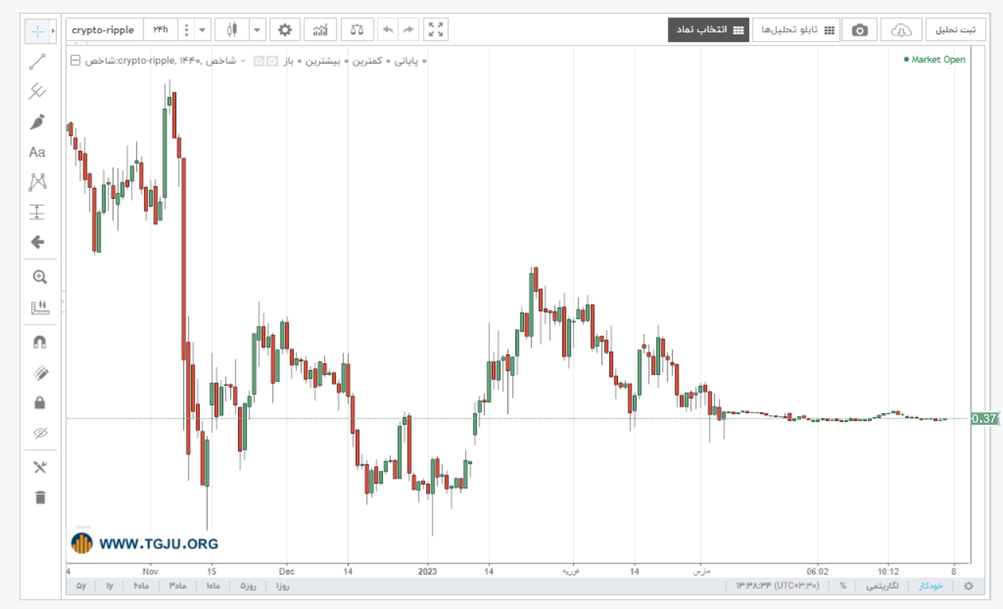Undo the last chart action
The width and height of the screenshot is (1003, 609).
[x=388, y=29]
